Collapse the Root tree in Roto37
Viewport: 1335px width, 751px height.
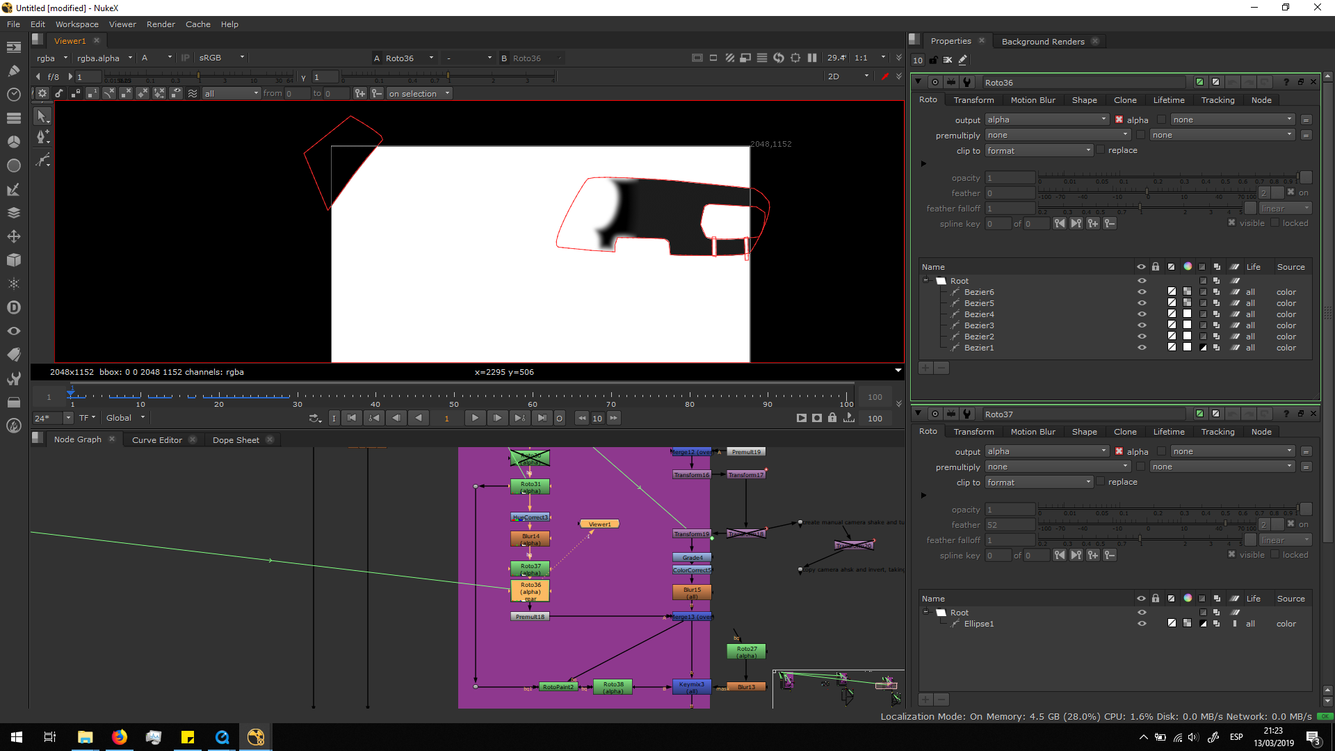tap(925, 612)
